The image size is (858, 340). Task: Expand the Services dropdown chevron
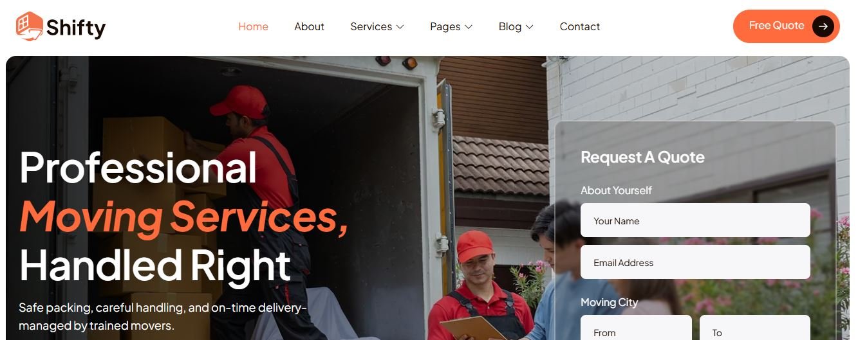click(x=400, y=27)
